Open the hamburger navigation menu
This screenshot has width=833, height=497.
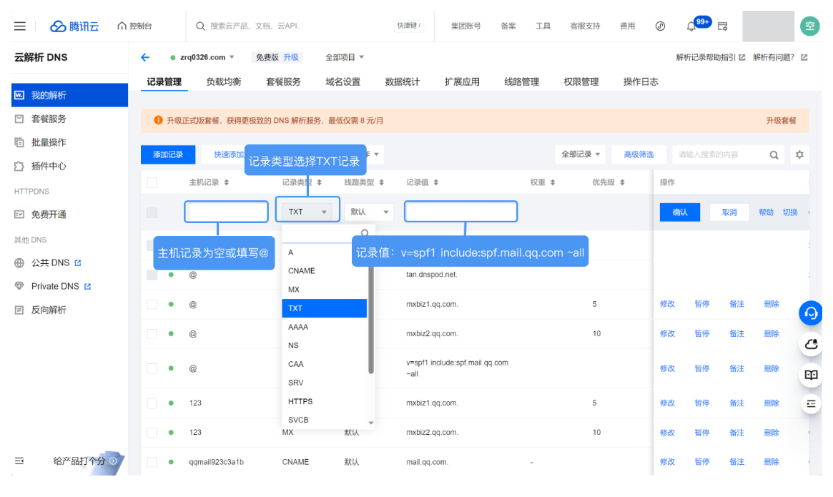coord(19,26)
